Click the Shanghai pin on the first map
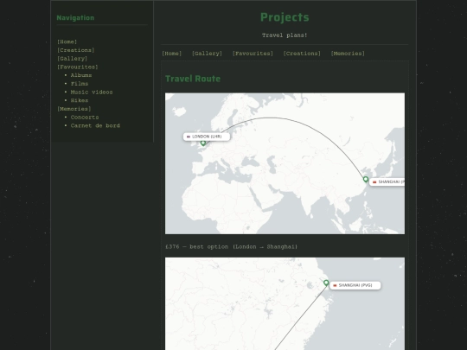This screenshot has height=350, width=467. 366,179
